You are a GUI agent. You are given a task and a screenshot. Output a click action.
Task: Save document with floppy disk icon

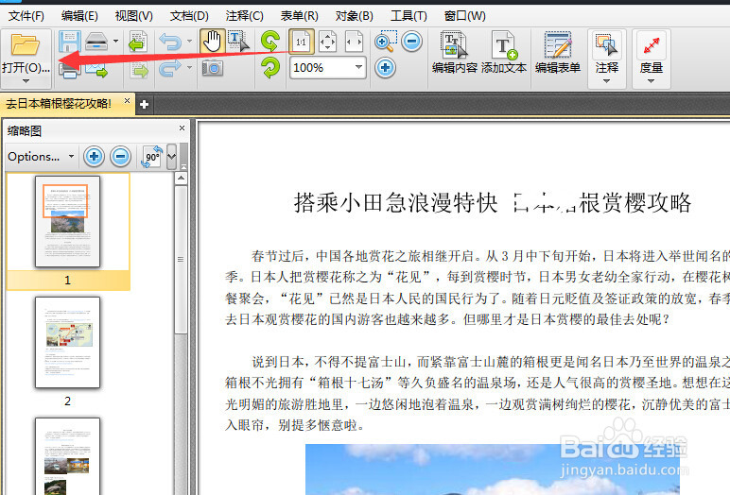click(x=70, y=42)
